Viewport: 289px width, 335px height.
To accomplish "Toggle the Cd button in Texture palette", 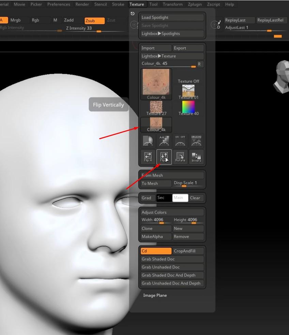I will pyautogui.click(x=156, y=251).
